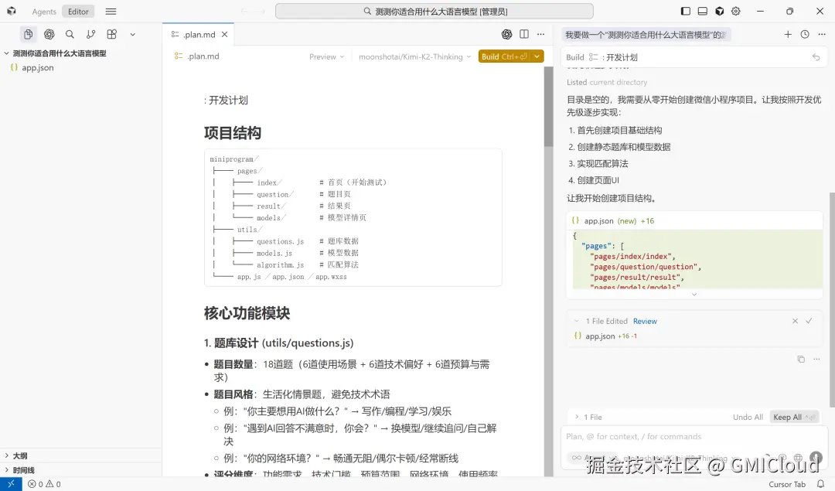Start a new chat with plus icon
Screen dimensions: 835x491
pyautogui.click(x=788, y=34)
